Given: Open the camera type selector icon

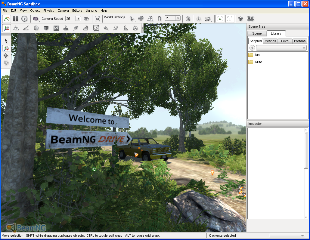Looking at the screenshot, I should [36, 19].
